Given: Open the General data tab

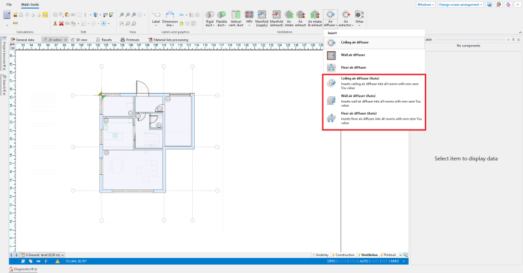Looking at the screenshot, I should coord(22,40).
